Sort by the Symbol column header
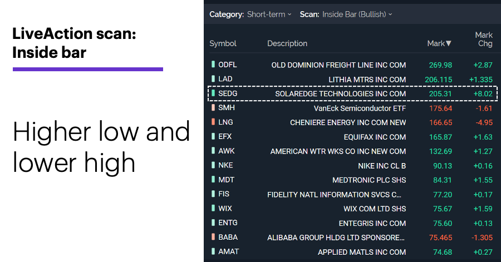 (x=223, y=43)
